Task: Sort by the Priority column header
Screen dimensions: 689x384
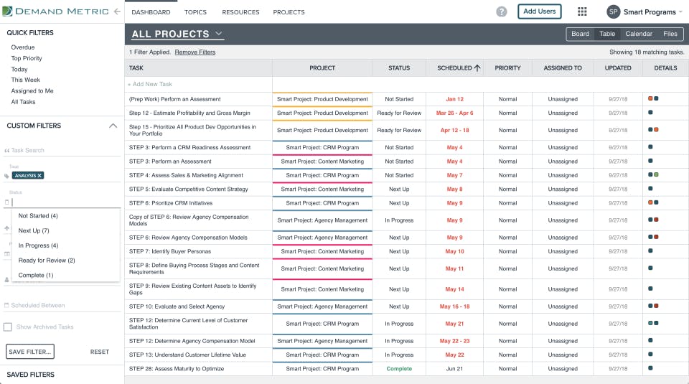Action: pyautogui.click(x=507, y=68)
